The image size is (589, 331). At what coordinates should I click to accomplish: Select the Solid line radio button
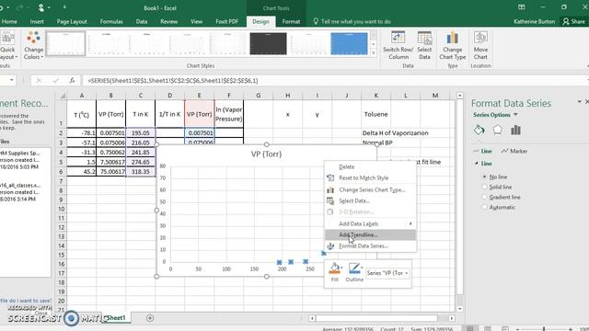pyautogui.click(x=484, y=187)
